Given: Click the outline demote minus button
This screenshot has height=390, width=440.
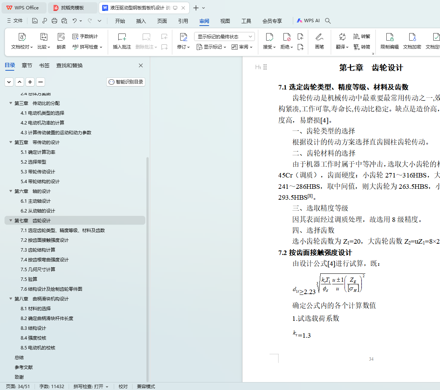Looking at the screenshot, I should pyautogui.click(x=41, y=82).
